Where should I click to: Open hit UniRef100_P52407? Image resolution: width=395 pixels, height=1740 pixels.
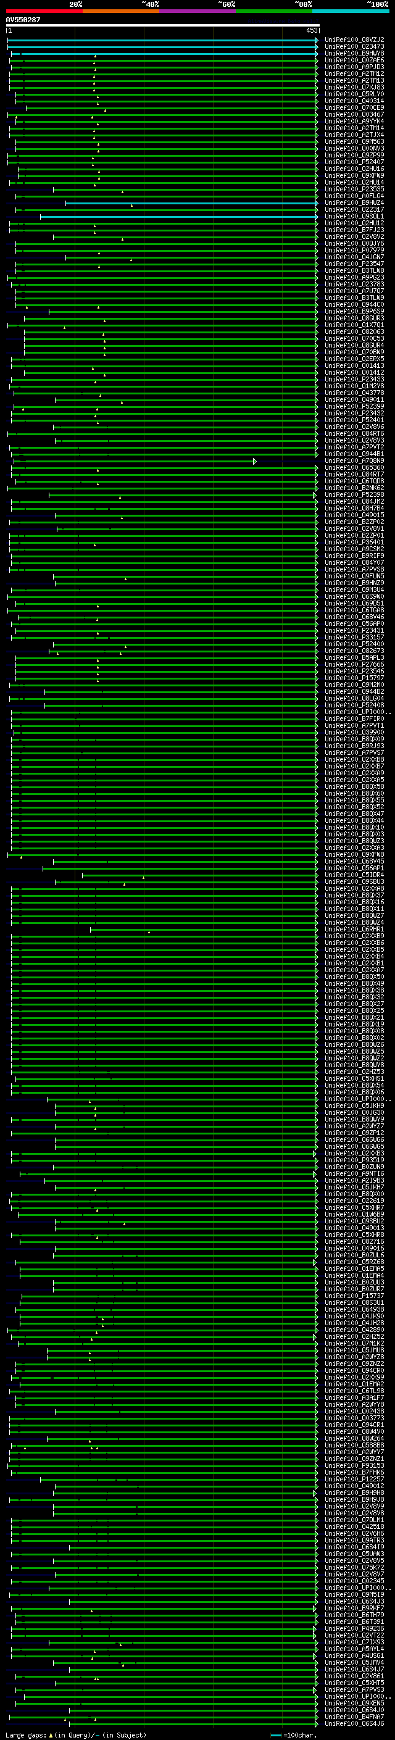354,162
